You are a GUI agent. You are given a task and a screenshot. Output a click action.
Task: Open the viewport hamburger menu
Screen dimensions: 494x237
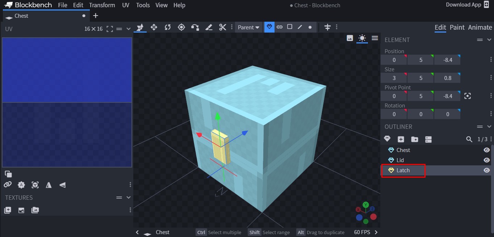(x=375, y=38)
